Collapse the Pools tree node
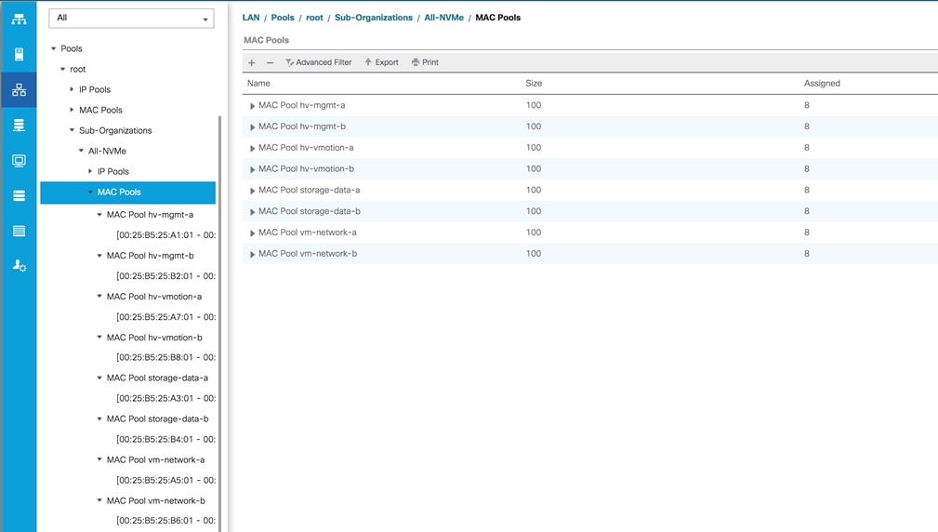 tap(53, 48)
